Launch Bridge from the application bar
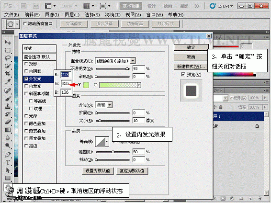Viewport: 271px width, 203px height. coord(24,6)
